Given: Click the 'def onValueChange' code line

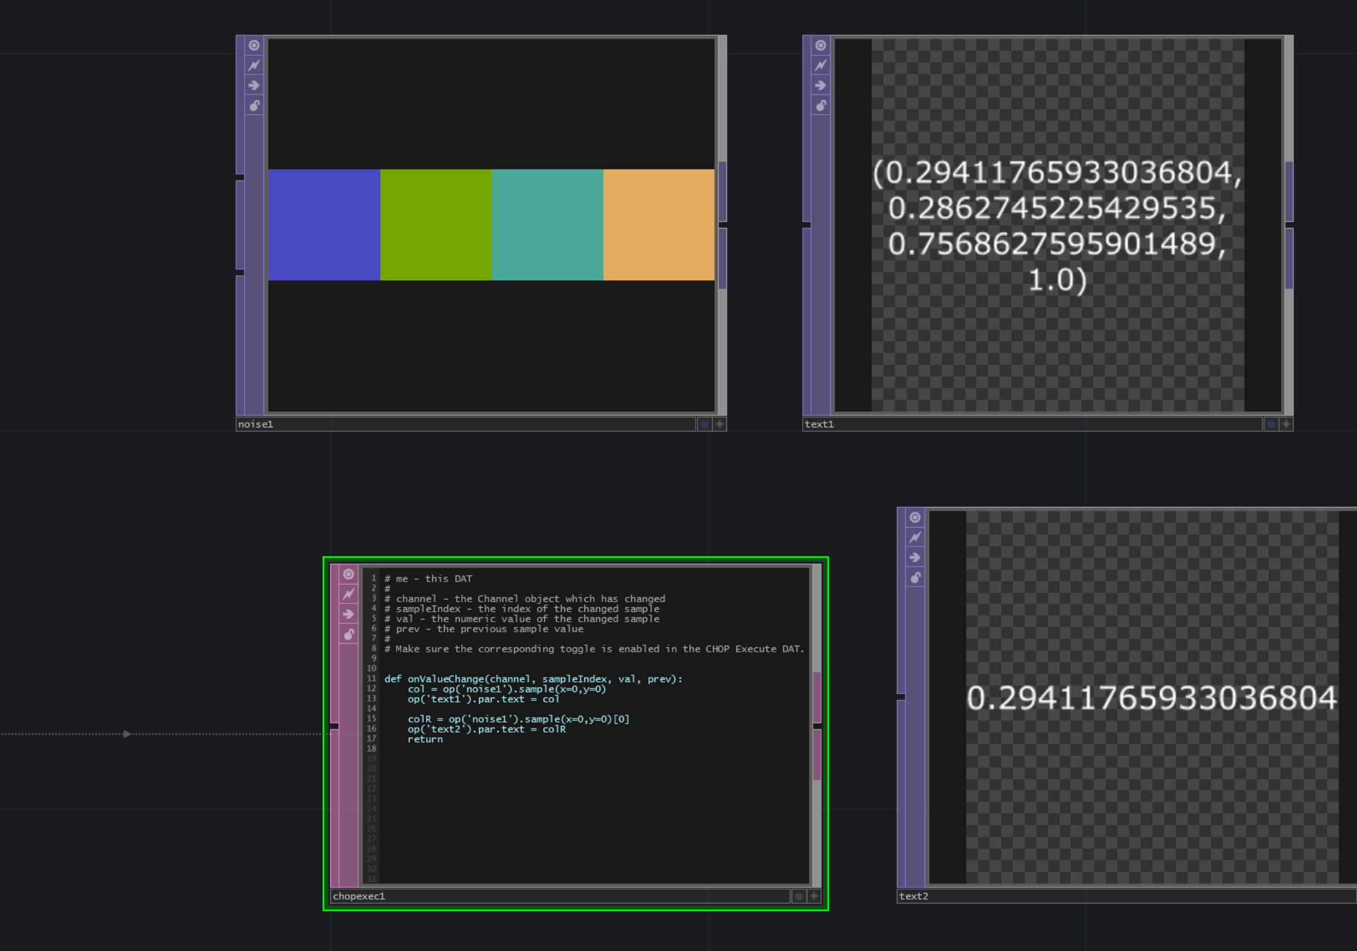Looking at the screenshot, I should tap(533, 679).
